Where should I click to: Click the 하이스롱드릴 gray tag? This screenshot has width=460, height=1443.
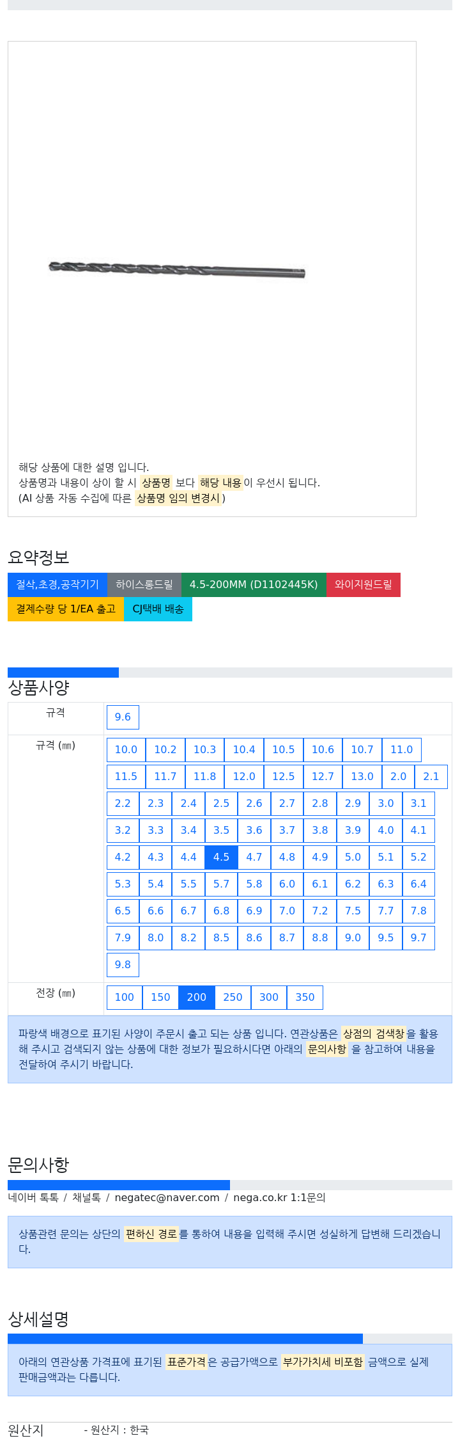144,584
